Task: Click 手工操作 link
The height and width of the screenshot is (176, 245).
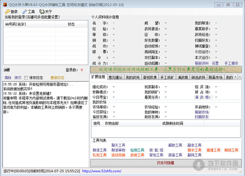Action: point(231,63)
